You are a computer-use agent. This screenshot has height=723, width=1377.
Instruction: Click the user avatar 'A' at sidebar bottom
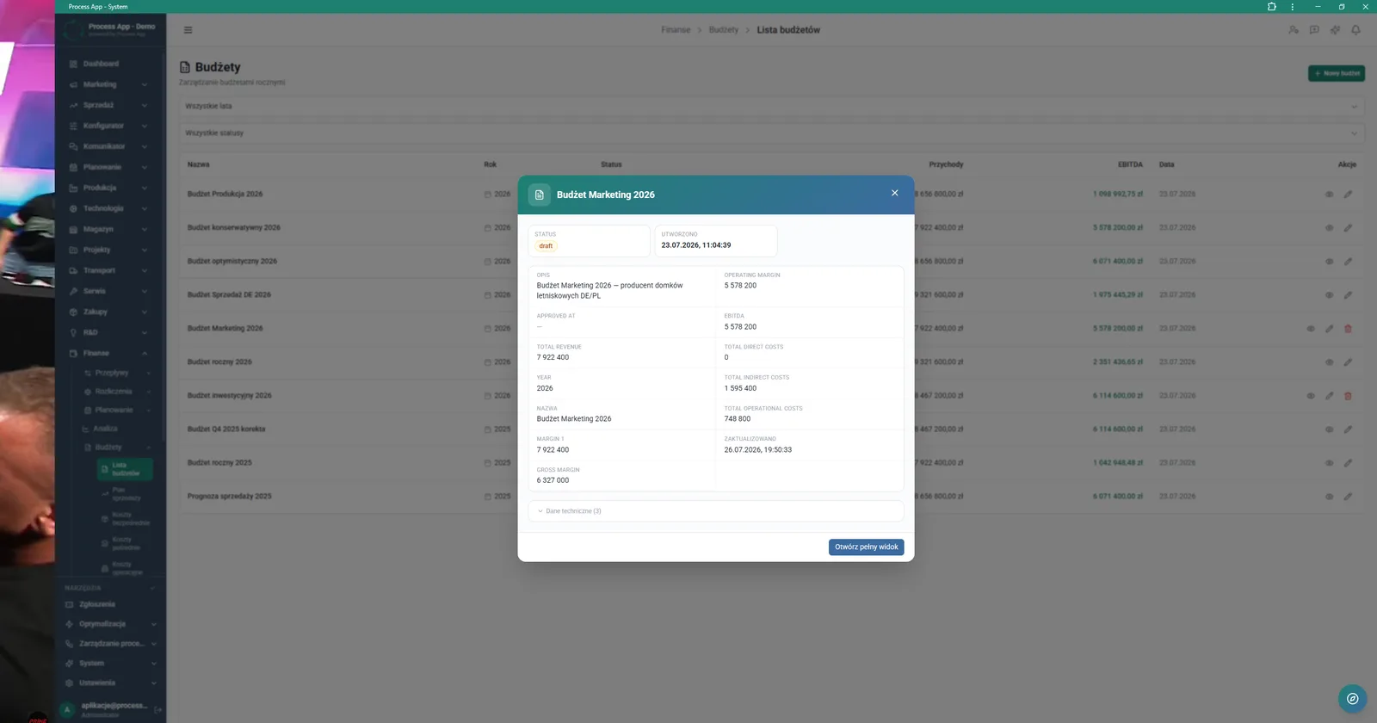tap(67, 710)
